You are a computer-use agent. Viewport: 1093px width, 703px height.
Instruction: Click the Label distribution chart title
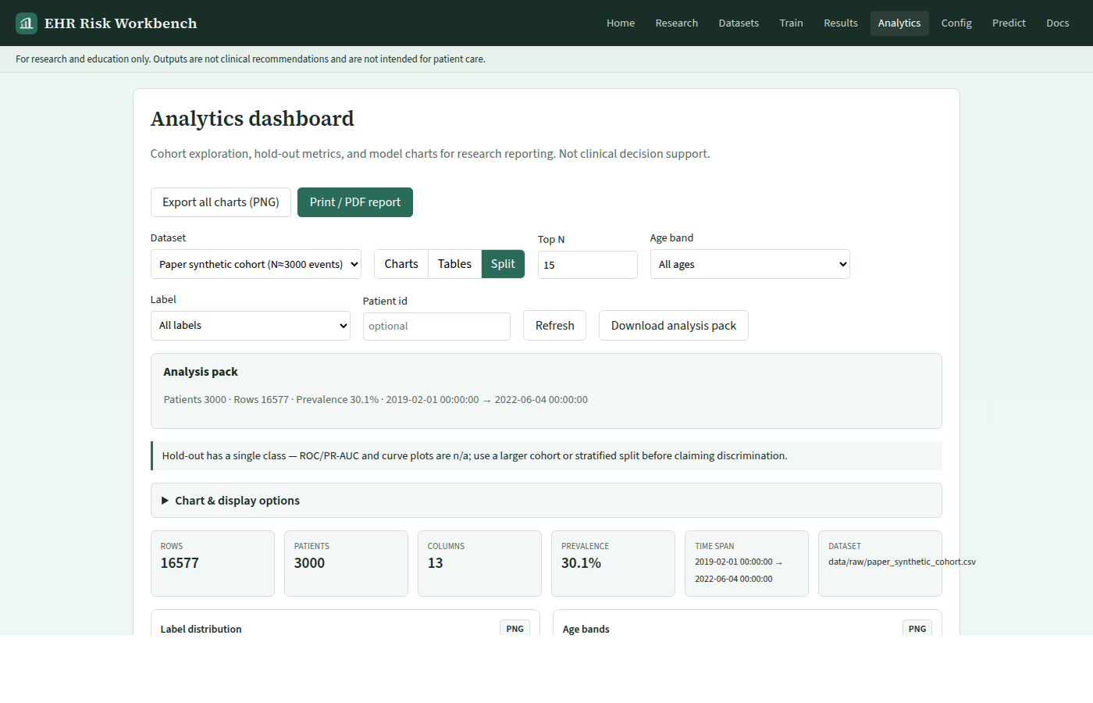(x=201, y=629)
